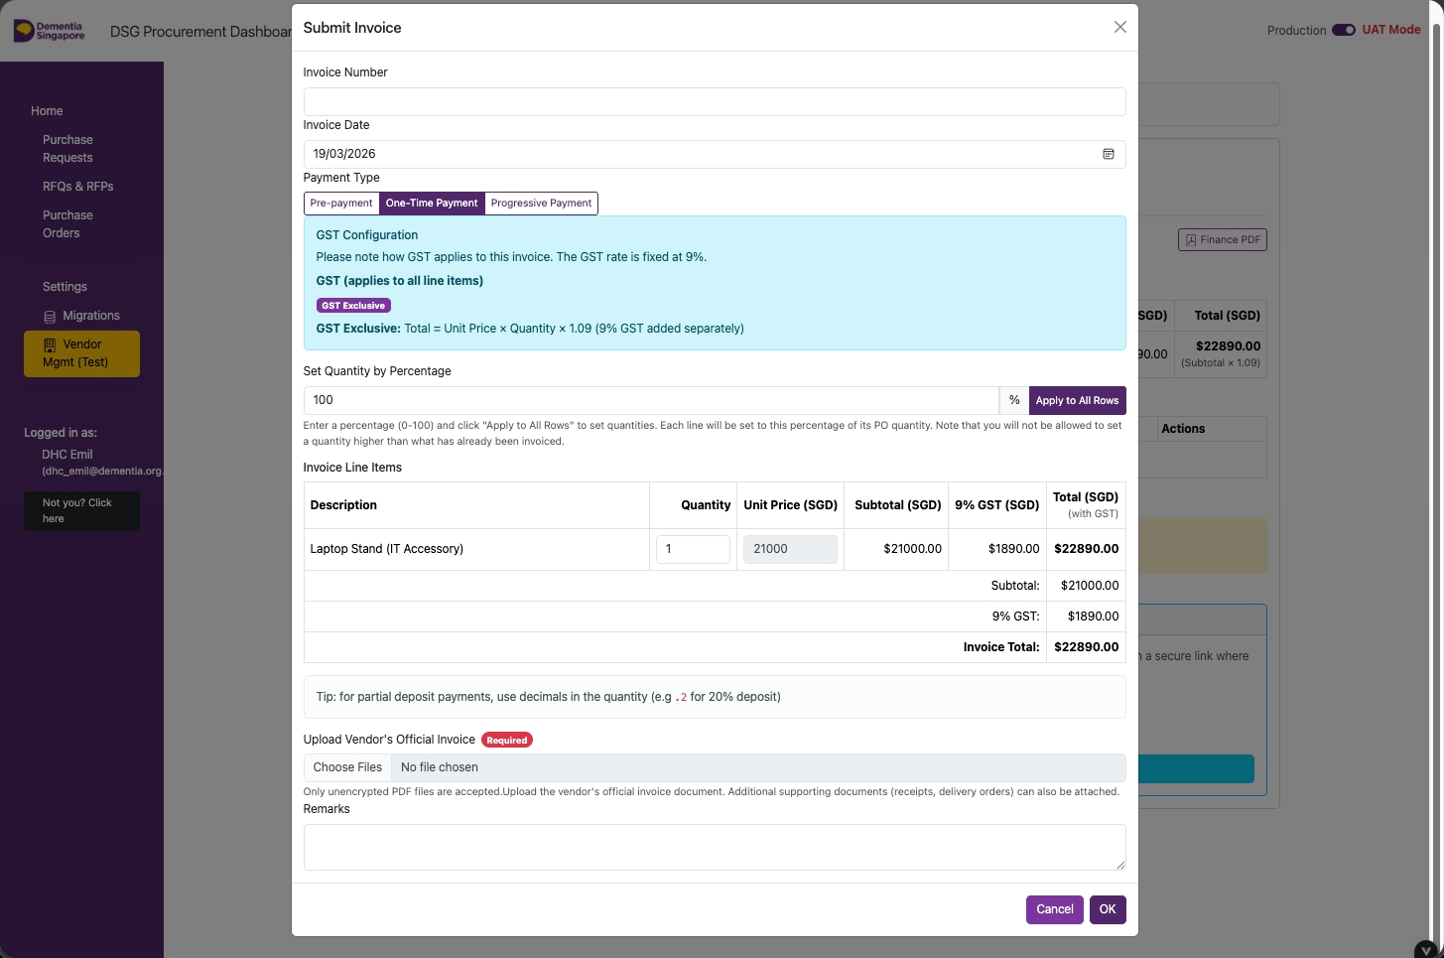Click the Invoice Date field
The image size is (1444, 958).
click(x=715, y=154)
